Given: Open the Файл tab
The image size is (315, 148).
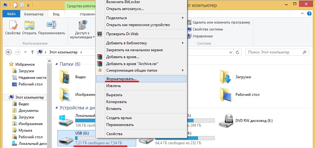Looking at the screenshot, I should 11,14.
